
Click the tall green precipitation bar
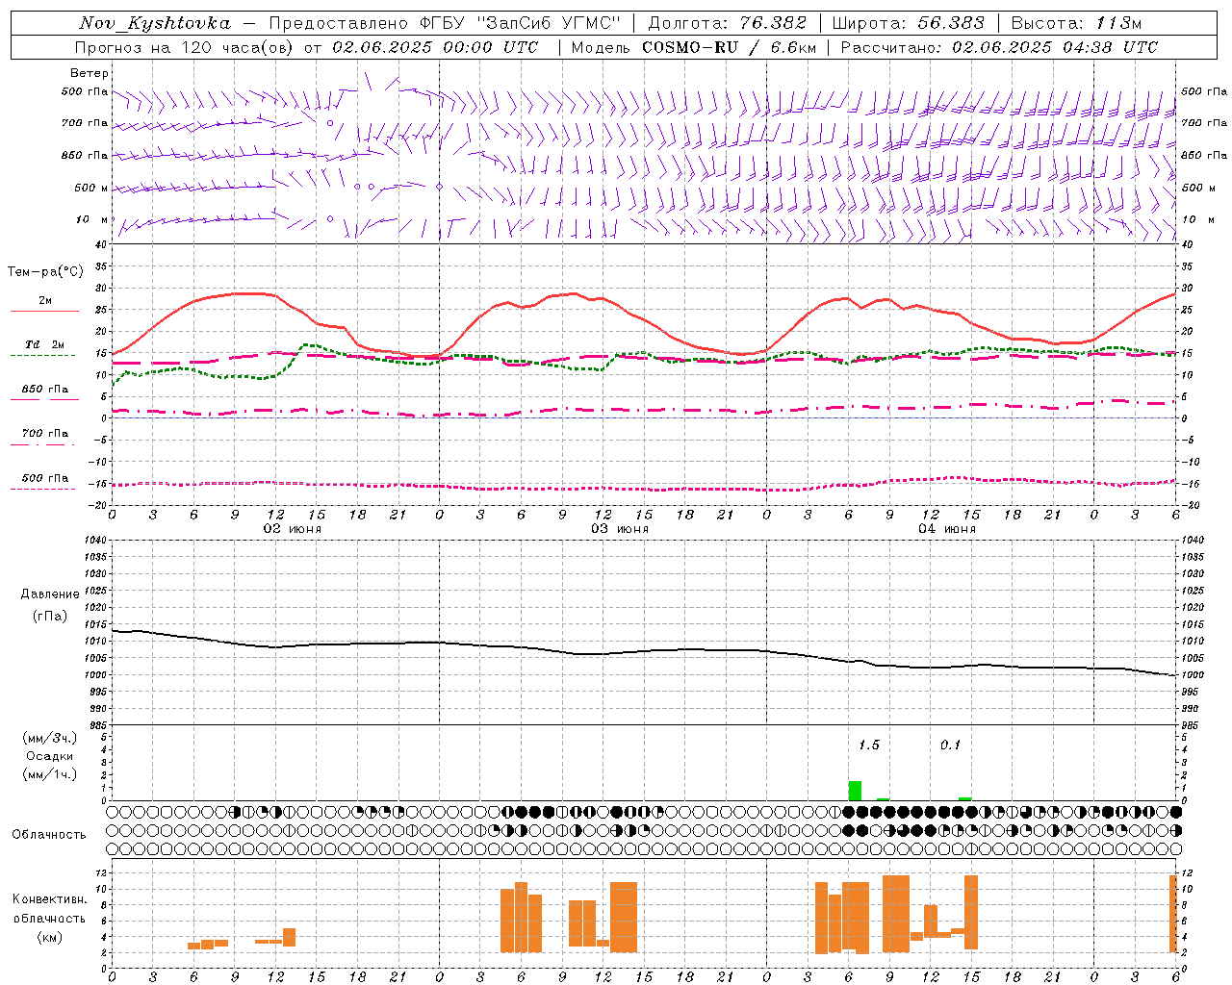click(x=855, y=791)
